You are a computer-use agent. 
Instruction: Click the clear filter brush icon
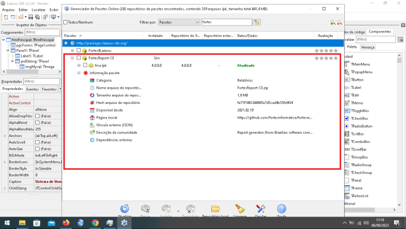[x=257, y=22]
